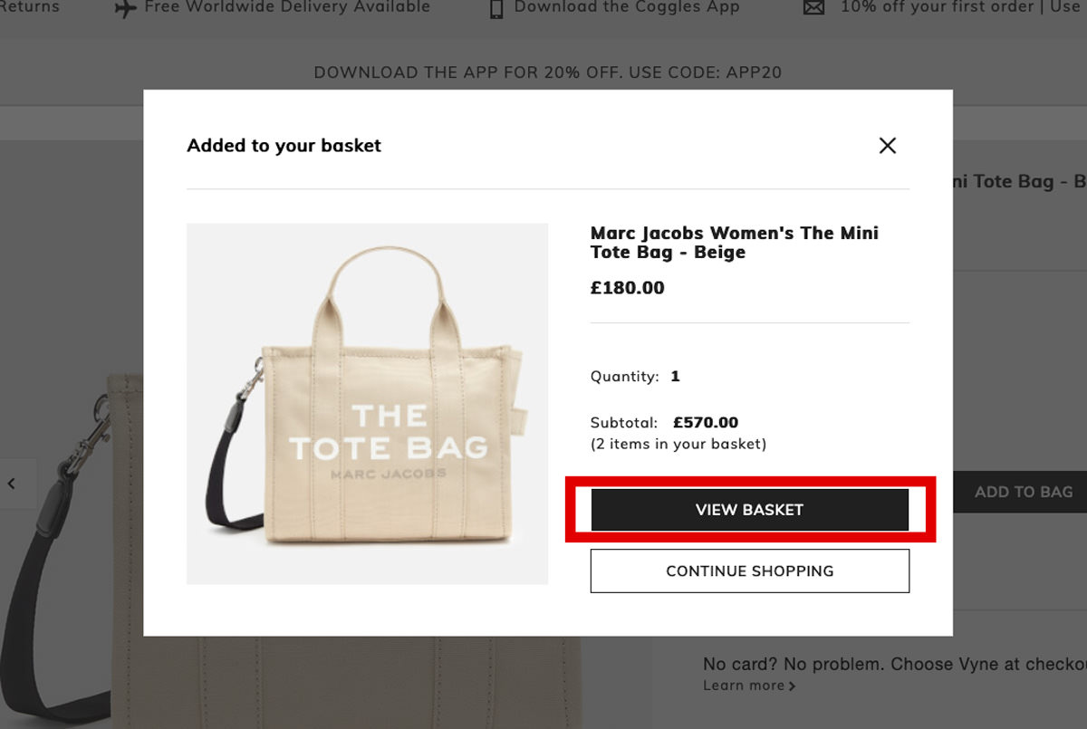Click the chevron beside Learn more
Screen dimensions: 1087x729
[x=793, y=686]
